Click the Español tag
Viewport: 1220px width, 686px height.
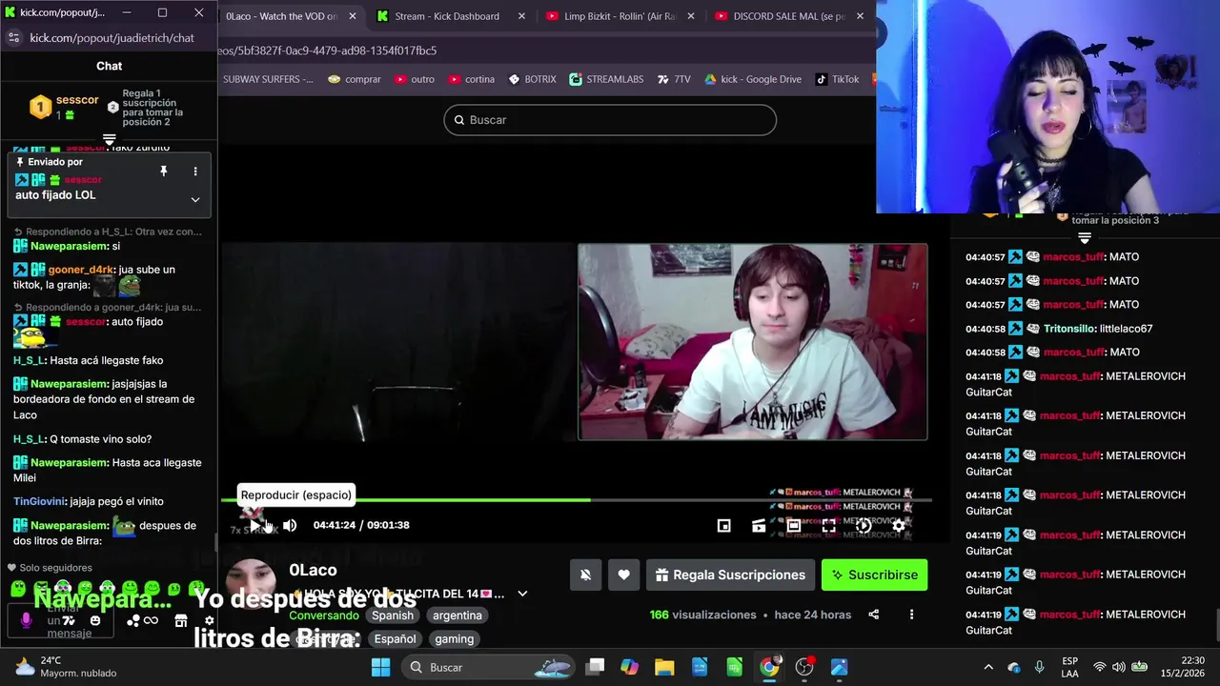tap(395, 639)
